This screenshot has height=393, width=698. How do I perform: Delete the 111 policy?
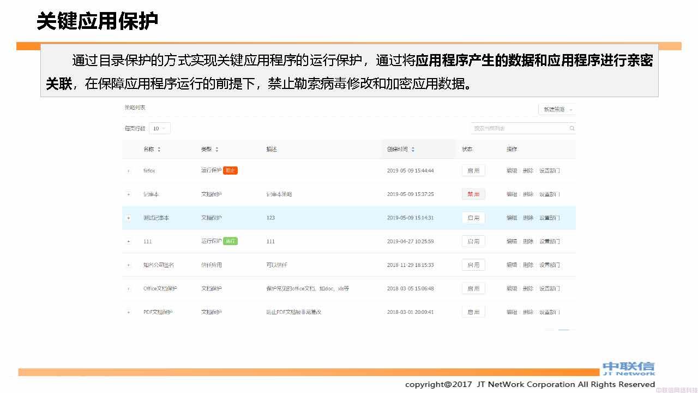[x=528, y=241]
